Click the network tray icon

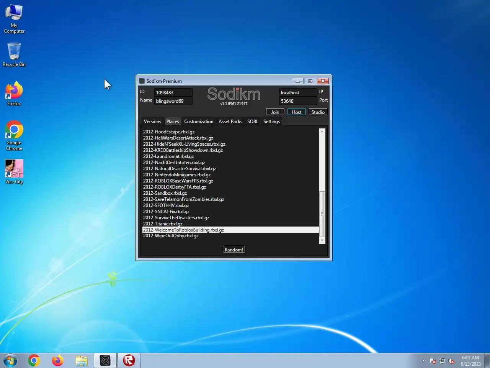(442, 361)
